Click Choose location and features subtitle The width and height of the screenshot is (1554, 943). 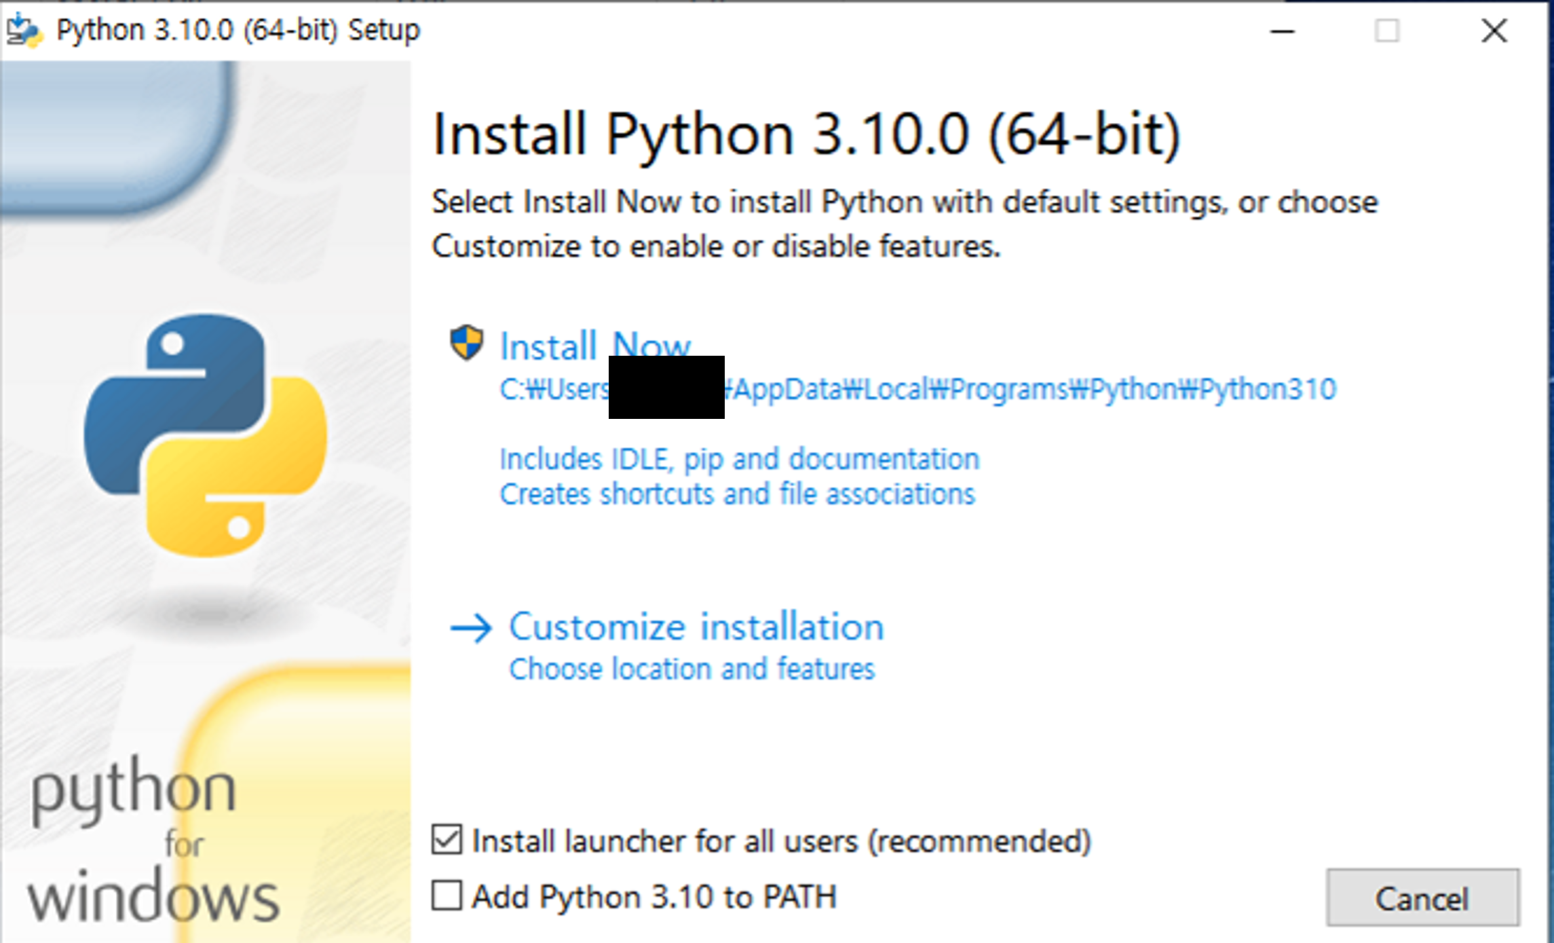pyautogui.click(x=691, y=669)
